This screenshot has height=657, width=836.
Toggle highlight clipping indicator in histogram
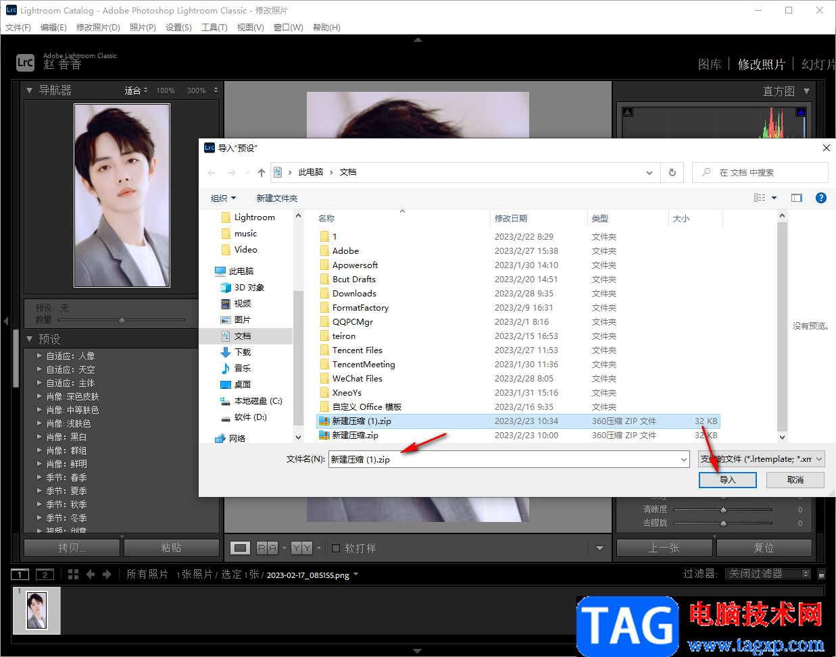tap(801, 112)
